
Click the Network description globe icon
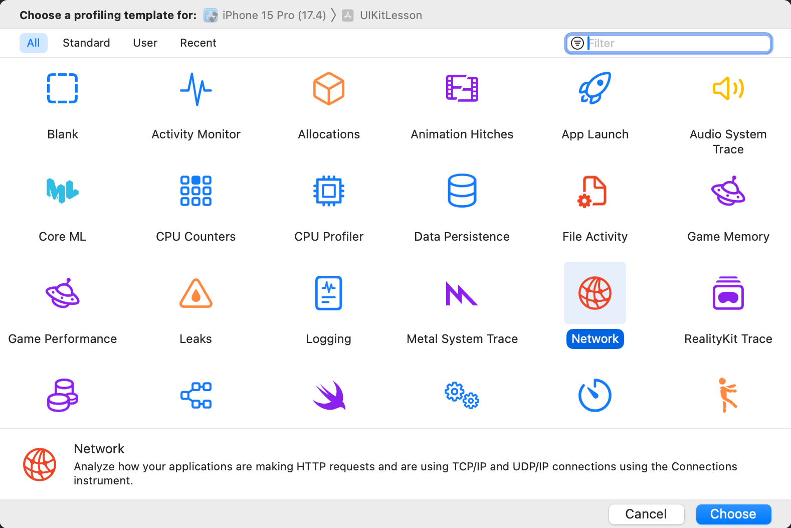coord(40,464)
